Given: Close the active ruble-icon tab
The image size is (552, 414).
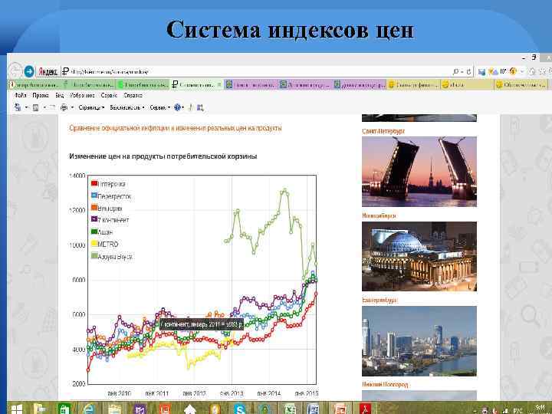Looking at the screenshot, I should 219,85.
